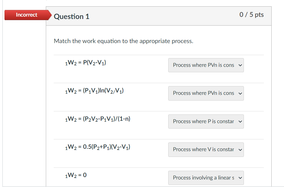Viewport: 284px width, 187px height.
Task: Click the Question 1 heading
Action: [x=71, y=17]
